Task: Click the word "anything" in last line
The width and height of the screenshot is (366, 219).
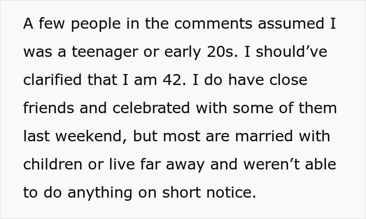Action: point(100,193)
